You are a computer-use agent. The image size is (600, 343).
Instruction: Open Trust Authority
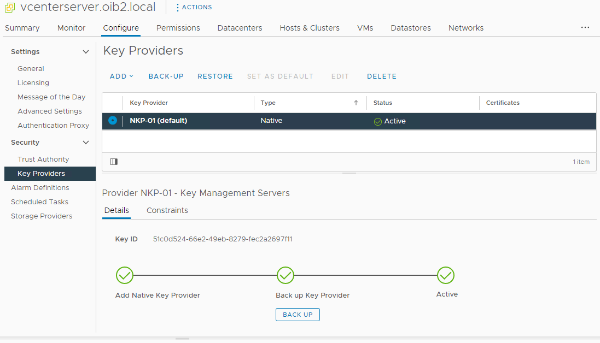(x=43, y=159)
